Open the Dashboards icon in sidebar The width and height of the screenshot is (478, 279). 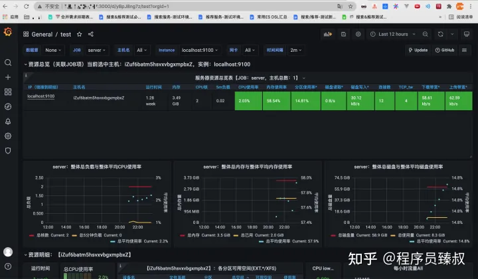pyautogui.click(x=8, y=92)
